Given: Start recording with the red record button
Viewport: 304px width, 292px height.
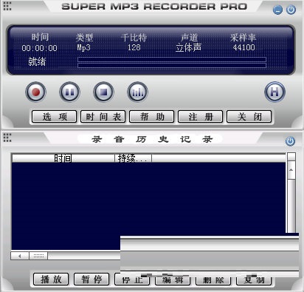Looking at the screenshot, I should [x=35, y=92].
